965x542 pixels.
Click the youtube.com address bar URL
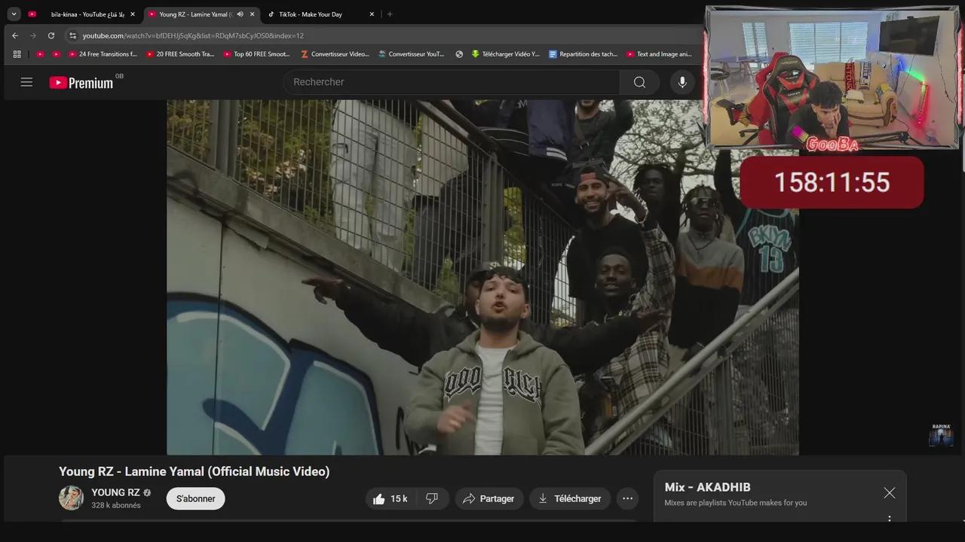pos(193,35)
